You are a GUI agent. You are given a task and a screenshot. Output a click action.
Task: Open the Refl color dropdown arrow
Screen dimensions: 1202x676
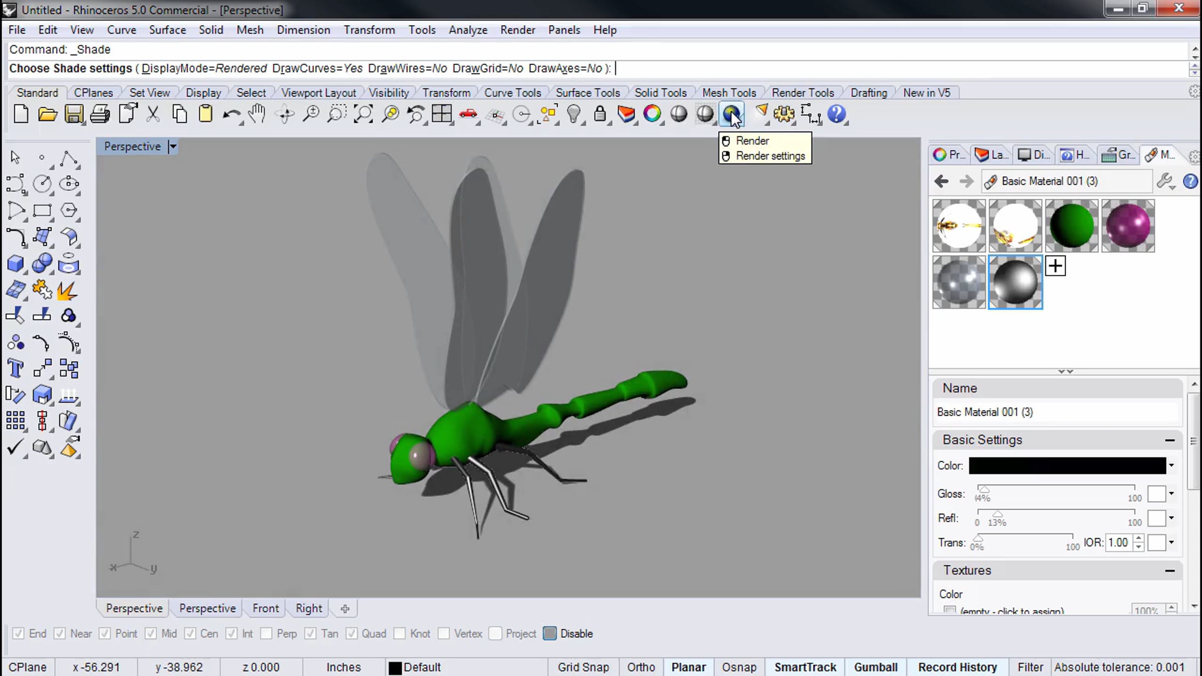[1171, 518]
